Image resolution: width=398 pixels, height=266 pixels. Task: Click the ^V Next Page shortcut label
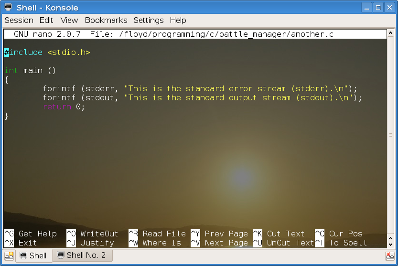(219, 243)
